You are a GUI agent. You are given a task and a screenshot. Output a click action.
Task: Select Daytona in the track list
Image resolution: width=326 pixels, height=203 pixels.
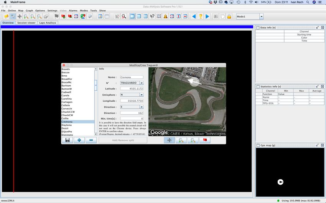coord(67,125)
